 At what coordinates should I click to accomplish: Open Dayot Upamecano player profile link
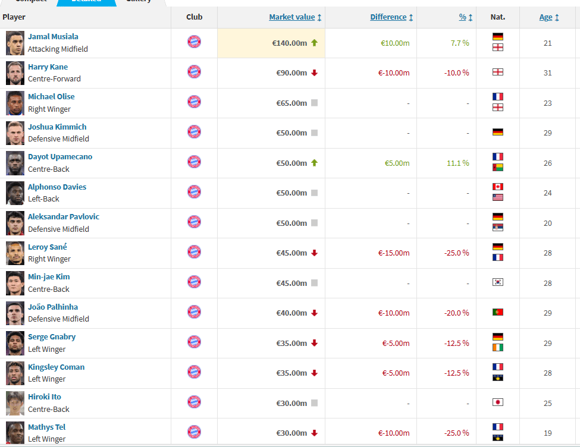[60, 156]
